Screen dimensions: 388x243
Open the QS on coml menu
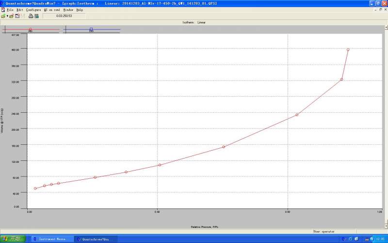point(52,10)
